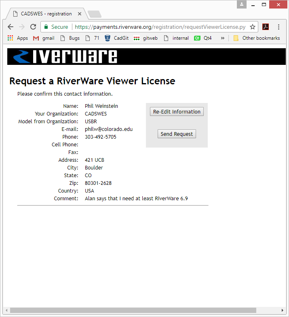This screenshot has width=289, height=317.
Task: Click the Send Request button
Action: [177, 134]
